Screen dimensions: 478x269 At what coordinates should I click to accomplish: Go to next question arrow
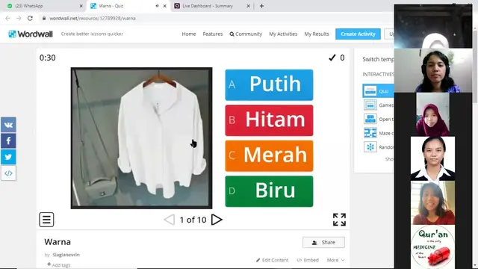217,220
